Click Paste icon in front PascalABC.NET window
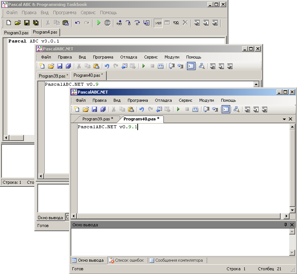 pos(131,109)
